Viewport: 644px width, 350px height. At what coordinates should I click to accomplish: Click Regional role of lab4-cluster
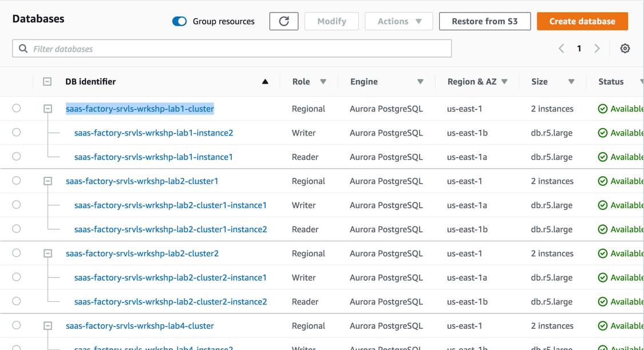pyautogui.click(x=309, y=326)
